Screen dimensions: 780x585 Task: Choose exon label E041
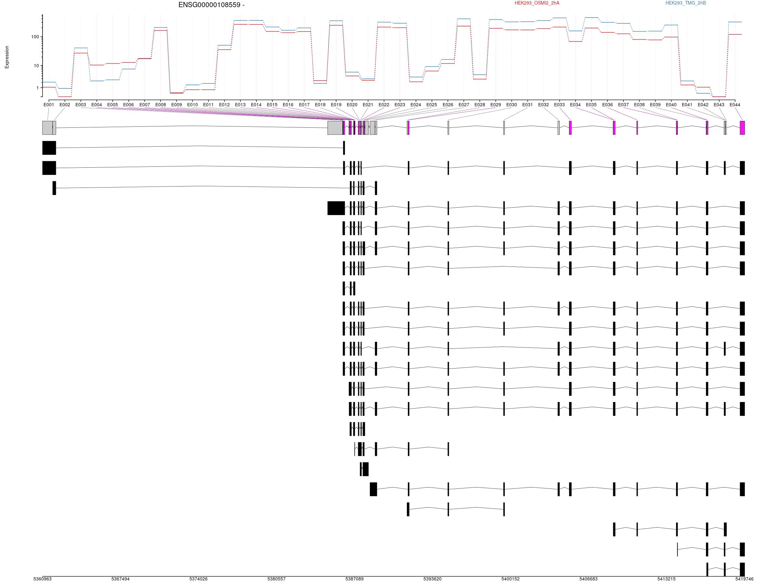pos(687,105)
